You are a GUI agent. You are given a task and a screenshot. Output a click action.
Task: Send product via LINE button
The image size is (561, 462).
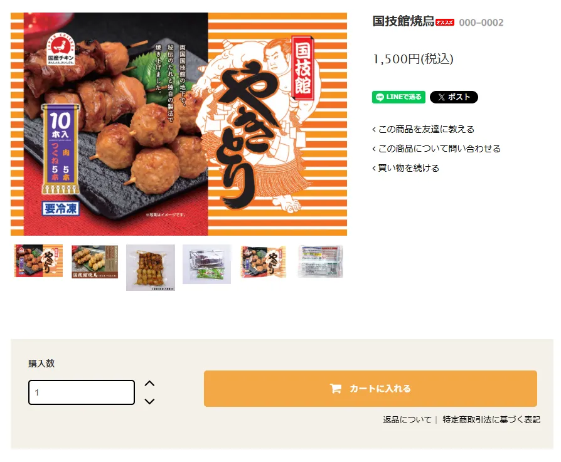tap(398, 97)
